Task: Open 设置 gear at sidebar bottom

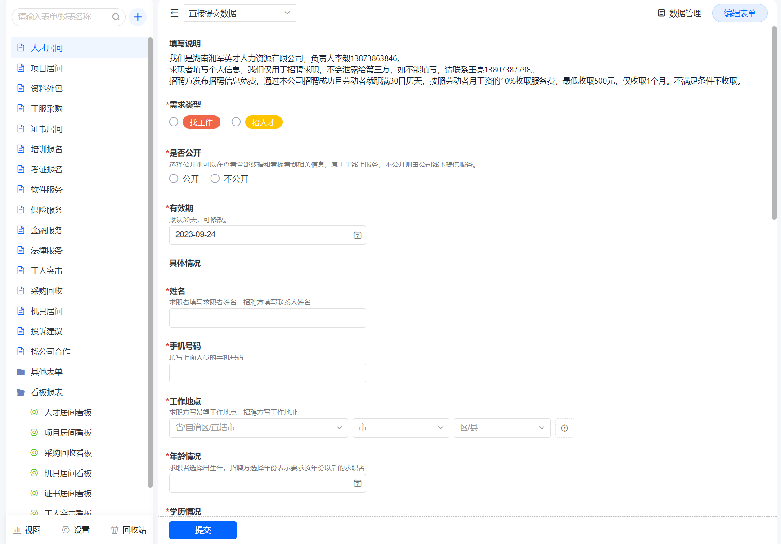Action: (76, 530)
